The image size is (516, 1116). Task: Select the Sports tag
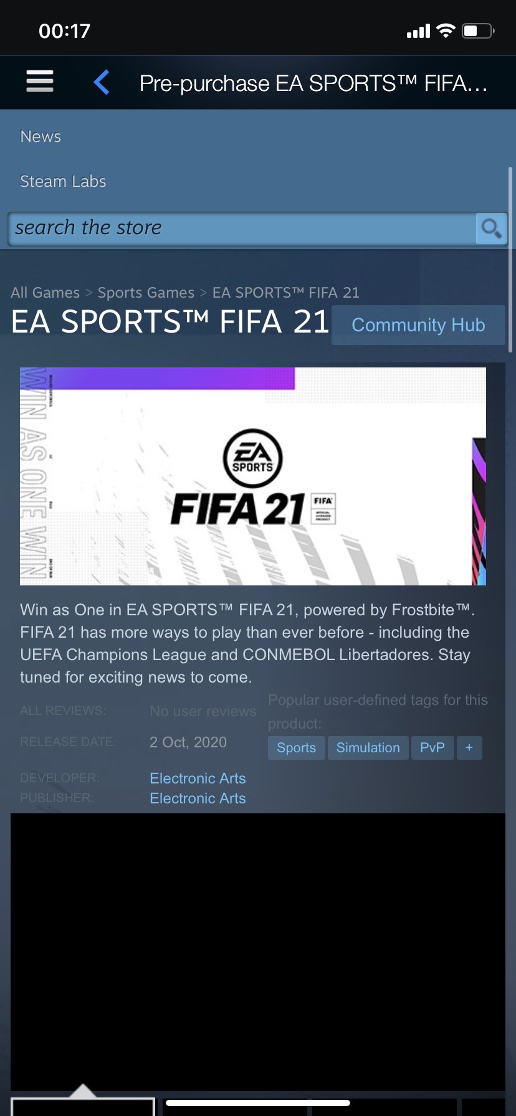[296, 747]
